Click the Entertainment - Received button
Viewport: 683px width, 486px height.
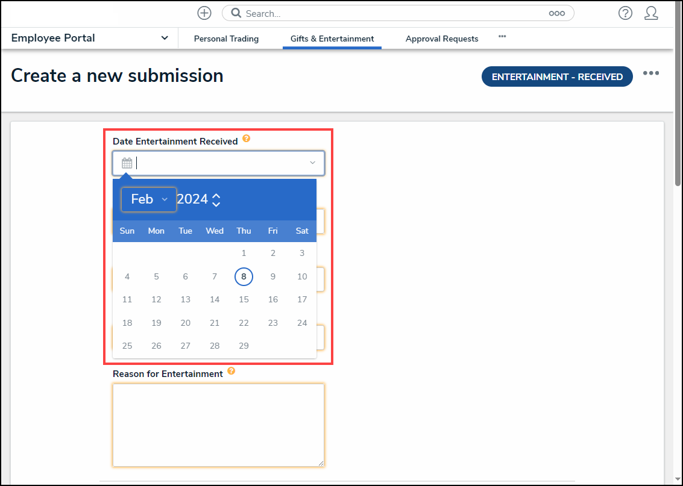coord(557,77)
